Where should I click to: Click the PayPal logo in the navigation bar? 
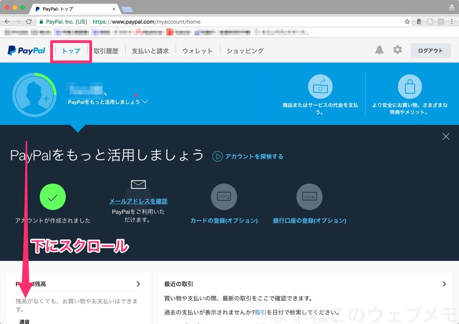tap(25, 51)
